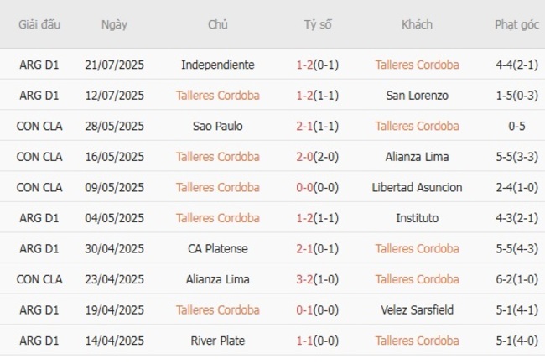Open the 3-2(1-0) match score
This screenshot has height=364, width=545.
tap(318, 279)
